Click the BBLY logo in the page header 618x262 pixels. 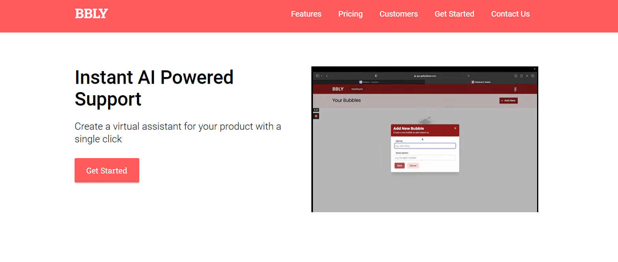click(92, 14)
